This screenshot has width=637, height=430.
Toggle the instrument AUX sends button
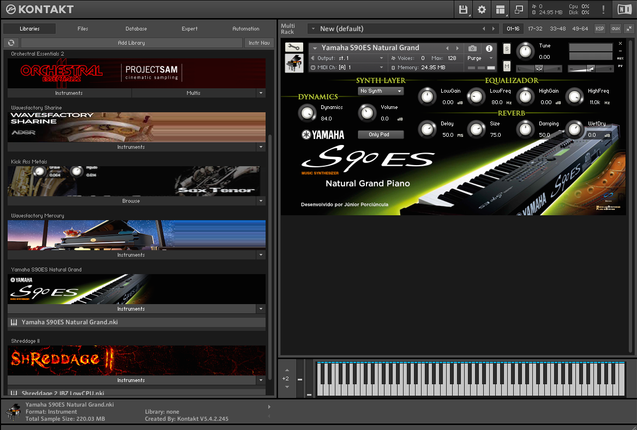click(620, 58)
